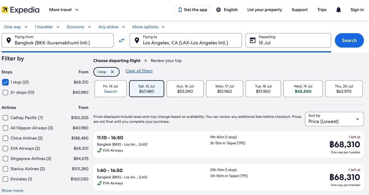Image resolution: width=369 pixels, height=195 pixels.
Task: Select Mon, 17 Jul date tab
Action: (224, 89)
